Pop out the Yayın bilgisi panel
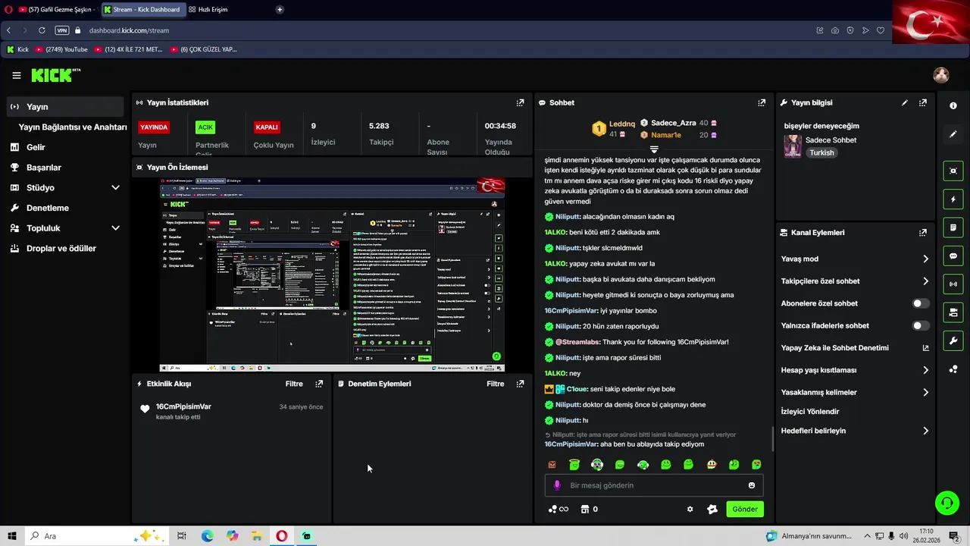970x546 pixels. (923, 102)
